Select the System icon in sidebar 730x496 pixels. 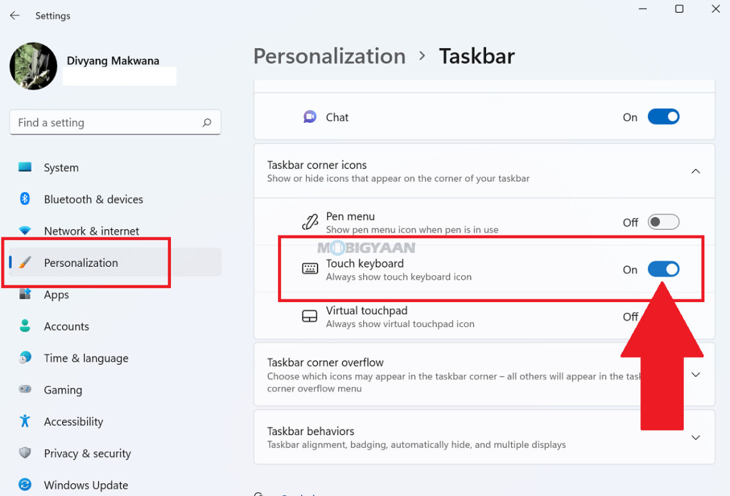(25, 167)
